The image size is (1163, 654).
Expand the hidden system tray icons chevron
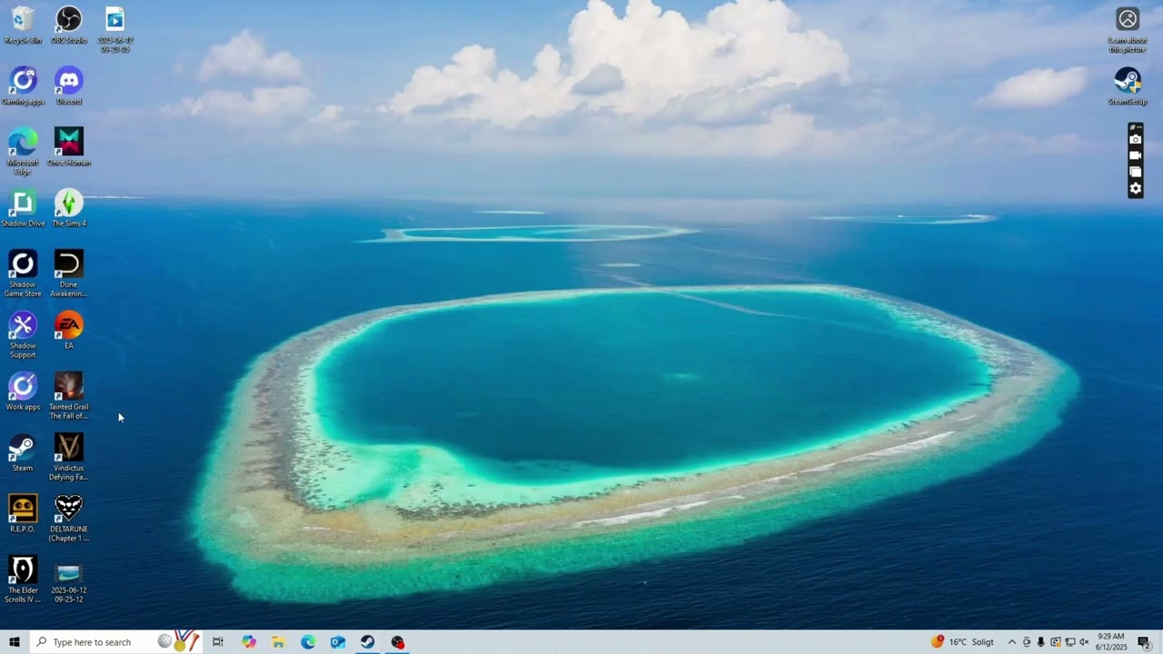click(x=1011, y=642)
